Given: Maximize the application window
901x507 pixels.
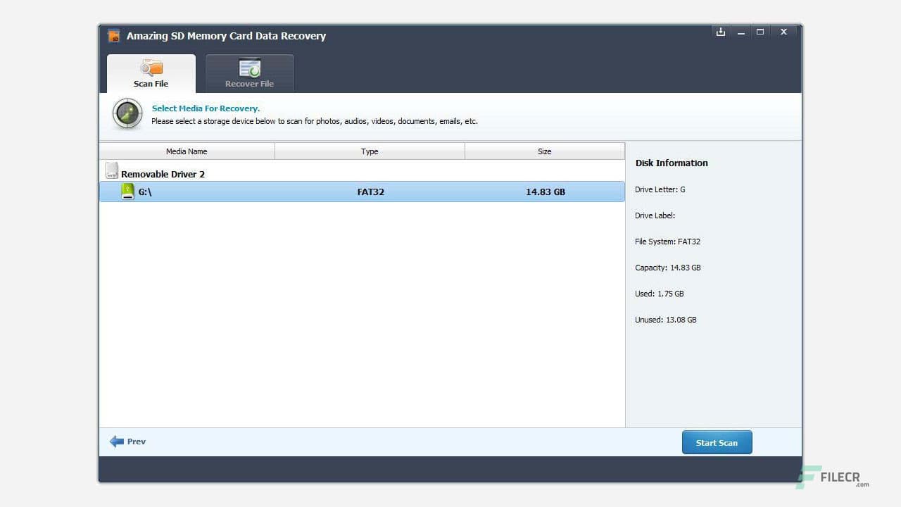Looking at the screenshot, I should click(760, 32).
